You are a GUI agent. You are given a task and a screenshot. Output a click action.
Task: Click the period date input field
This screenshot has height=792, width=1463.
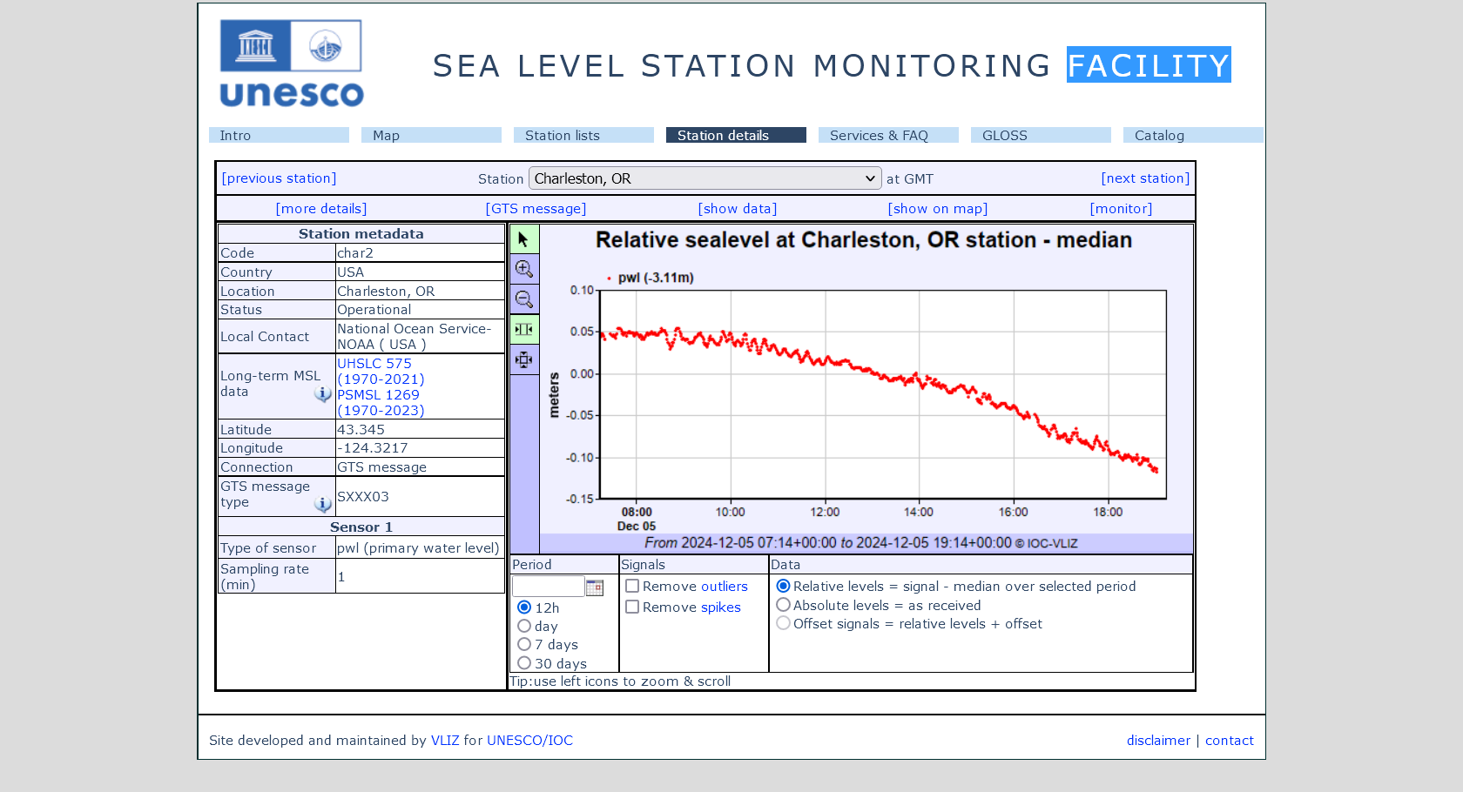tap(548, 587)
